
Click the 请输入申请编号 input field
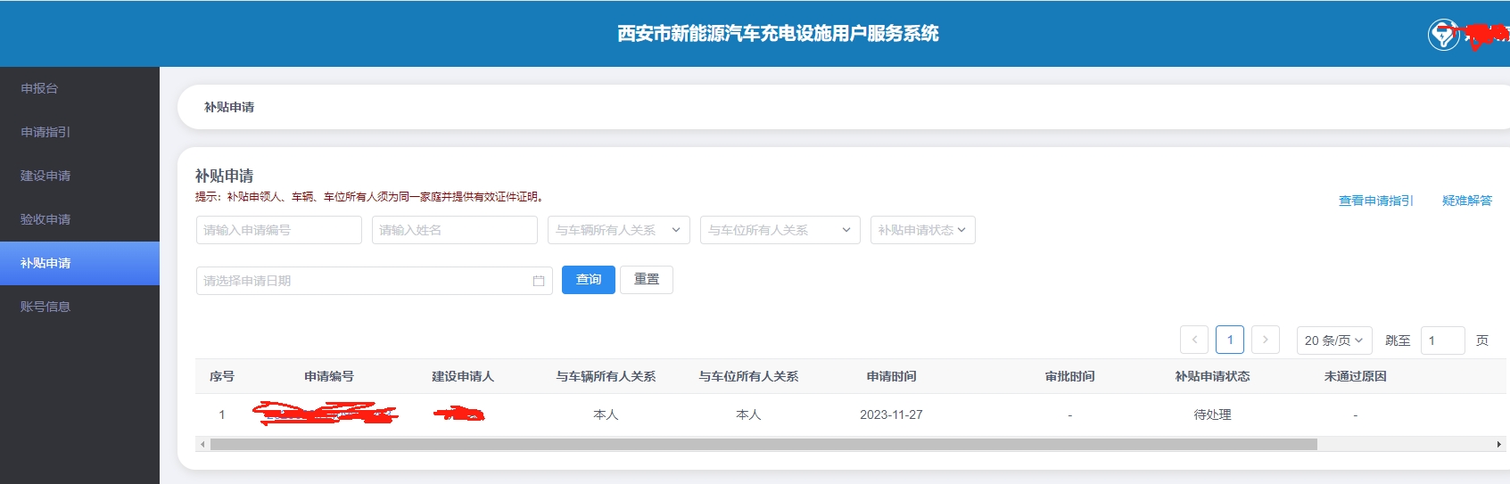278,230
